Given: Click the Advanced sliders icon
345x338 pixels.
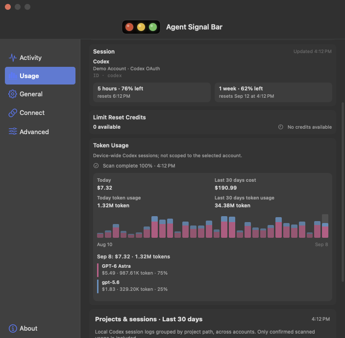Looking at the screenshot, I should (x=13, y=131).
